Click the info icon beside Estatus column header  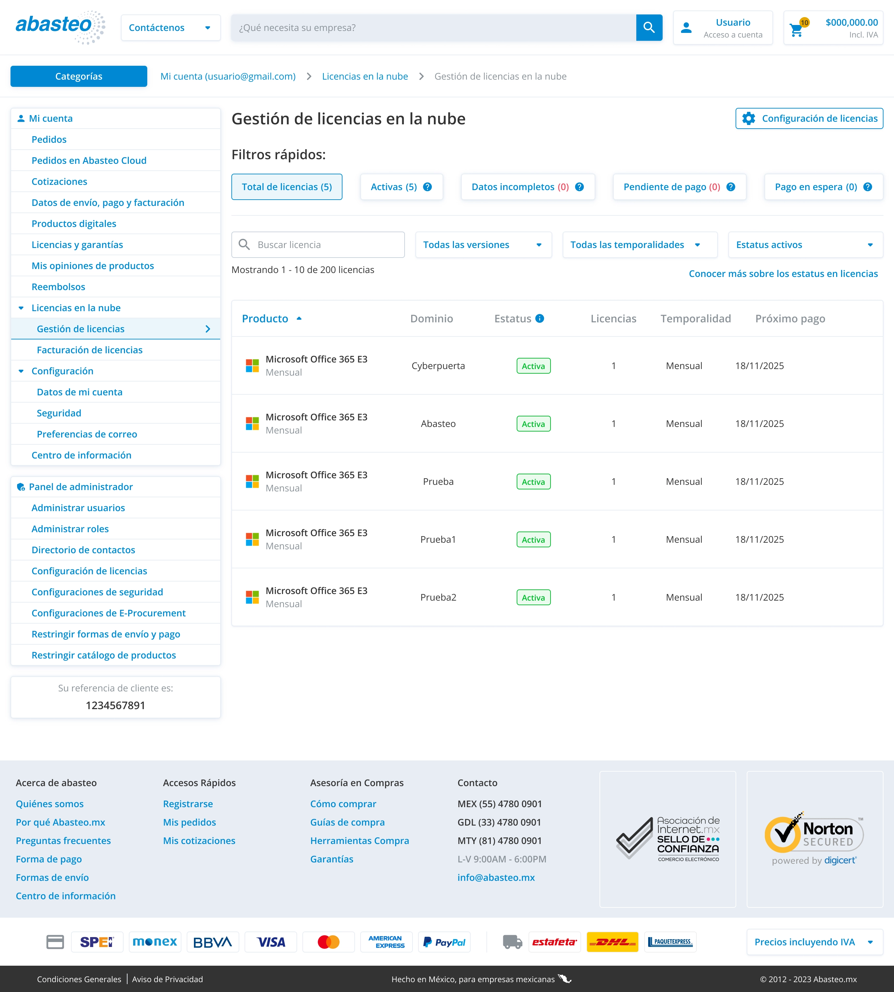pyautogui.click(x=540, y=318)
